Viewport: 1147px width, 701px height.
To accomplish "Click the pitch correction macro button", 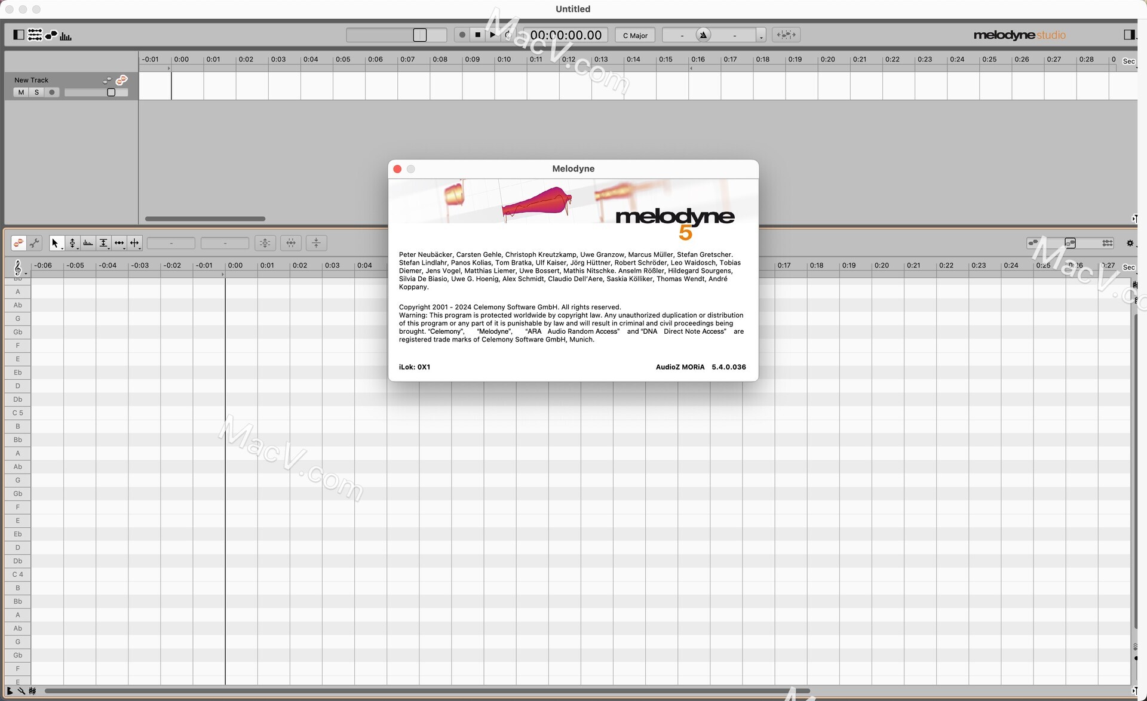I will [x=265, y=243].
